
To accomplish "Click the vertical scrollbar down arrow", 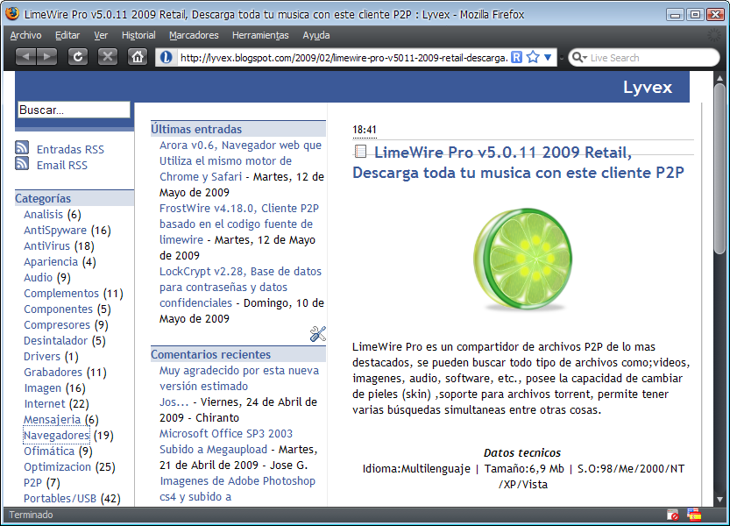I will coord(719,499).
